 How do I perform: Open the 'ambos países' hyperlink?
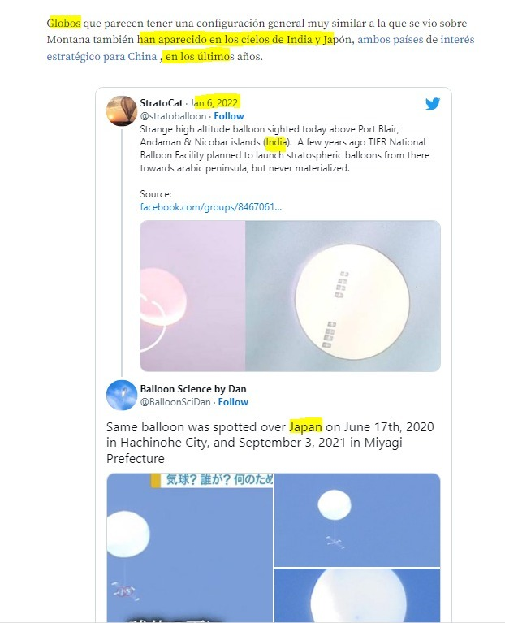(x=391, y=40)
